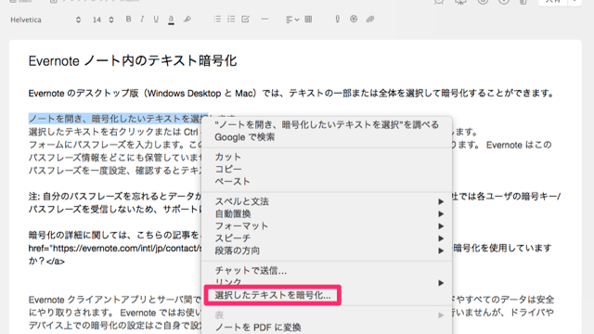Click the line starting "選択したテキストを右クリック"
Image resolution: width=594 pixels, height=334 pixels.
point(113,132)
